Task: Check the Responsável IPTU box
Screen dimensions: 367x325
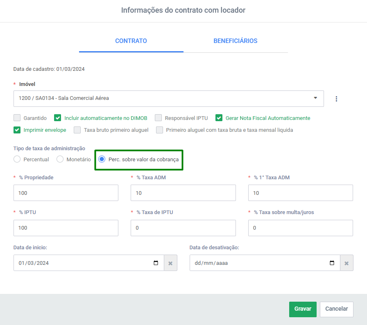Action: (x=158, y=118)
